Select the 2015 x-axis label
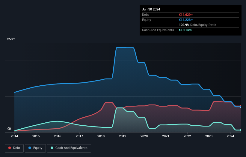Viewport: 246px width, 157px height. tap(36, 136)
